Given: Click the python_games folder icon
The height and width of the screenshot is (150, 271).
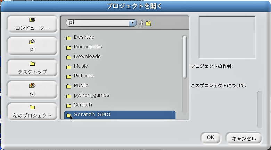Looking at the screenshot, I should point(69,96).
